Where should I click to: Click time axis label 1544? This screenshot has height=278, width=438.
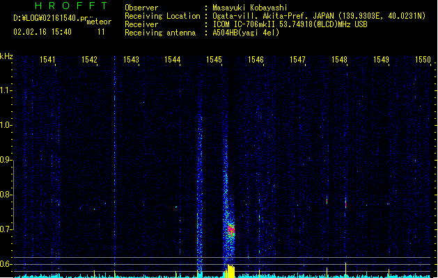pyautogui.click(x=173, y=59)
